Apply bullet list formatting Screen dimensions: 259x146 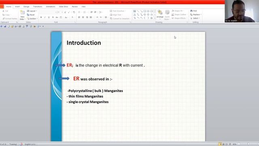point(79,12)
